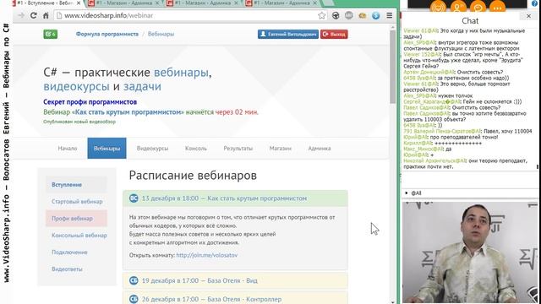
Task: Select Профи вебинар in the sidebar
Action: [76, 219]
